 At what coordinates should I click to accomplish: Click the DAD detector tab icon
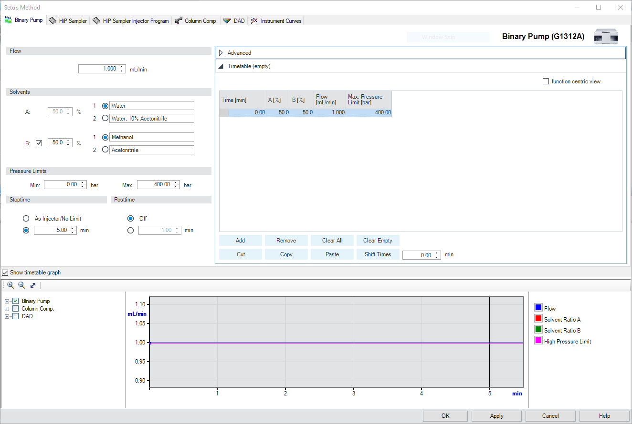point(227,21)
